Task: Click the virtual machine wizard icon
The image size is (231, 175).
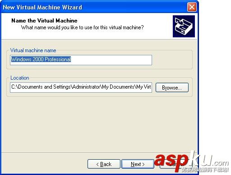Action: click(184, 26)
